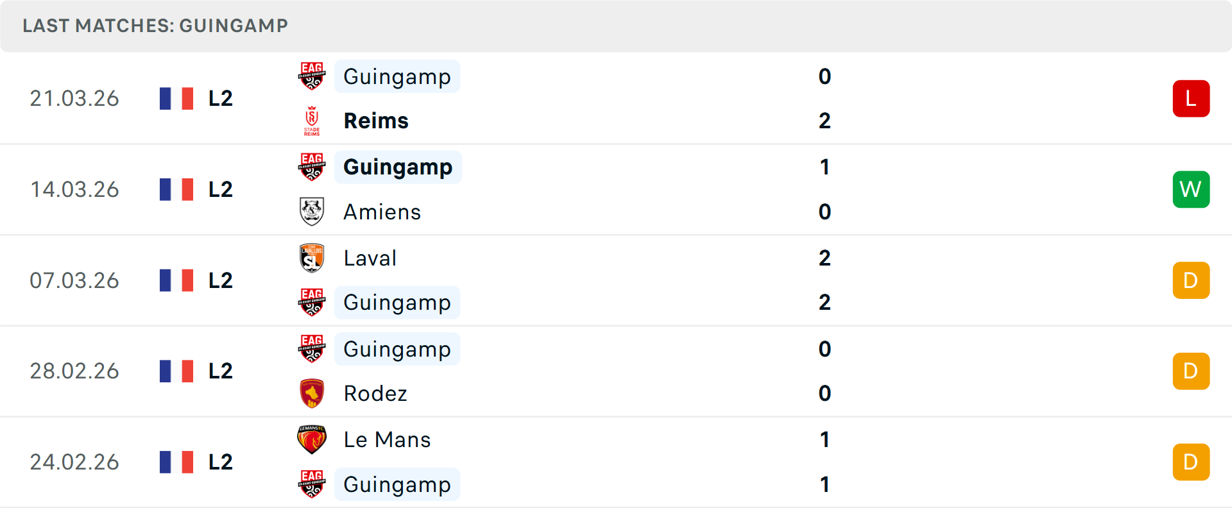Select the date 07.03.26
Image resolution: width=1232 pixels, height=508 pixels.
[x=74, y=280]
